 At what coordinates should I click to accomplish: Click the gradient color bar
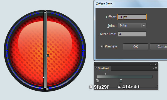click(x=125, y=77)
